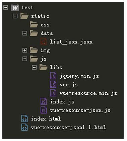The image size is (127, 141).
Task: Collapse the js folder
Action: (25, 59)
